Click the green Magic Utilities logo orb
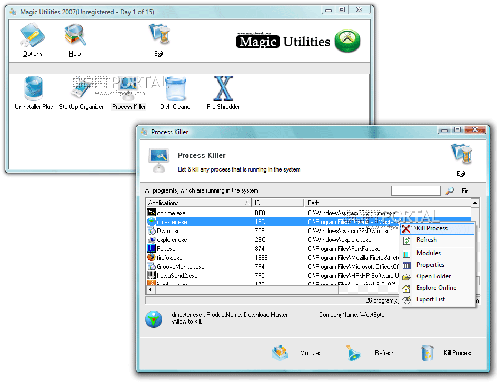Screen dimensions: 497x383 point(347,41)
